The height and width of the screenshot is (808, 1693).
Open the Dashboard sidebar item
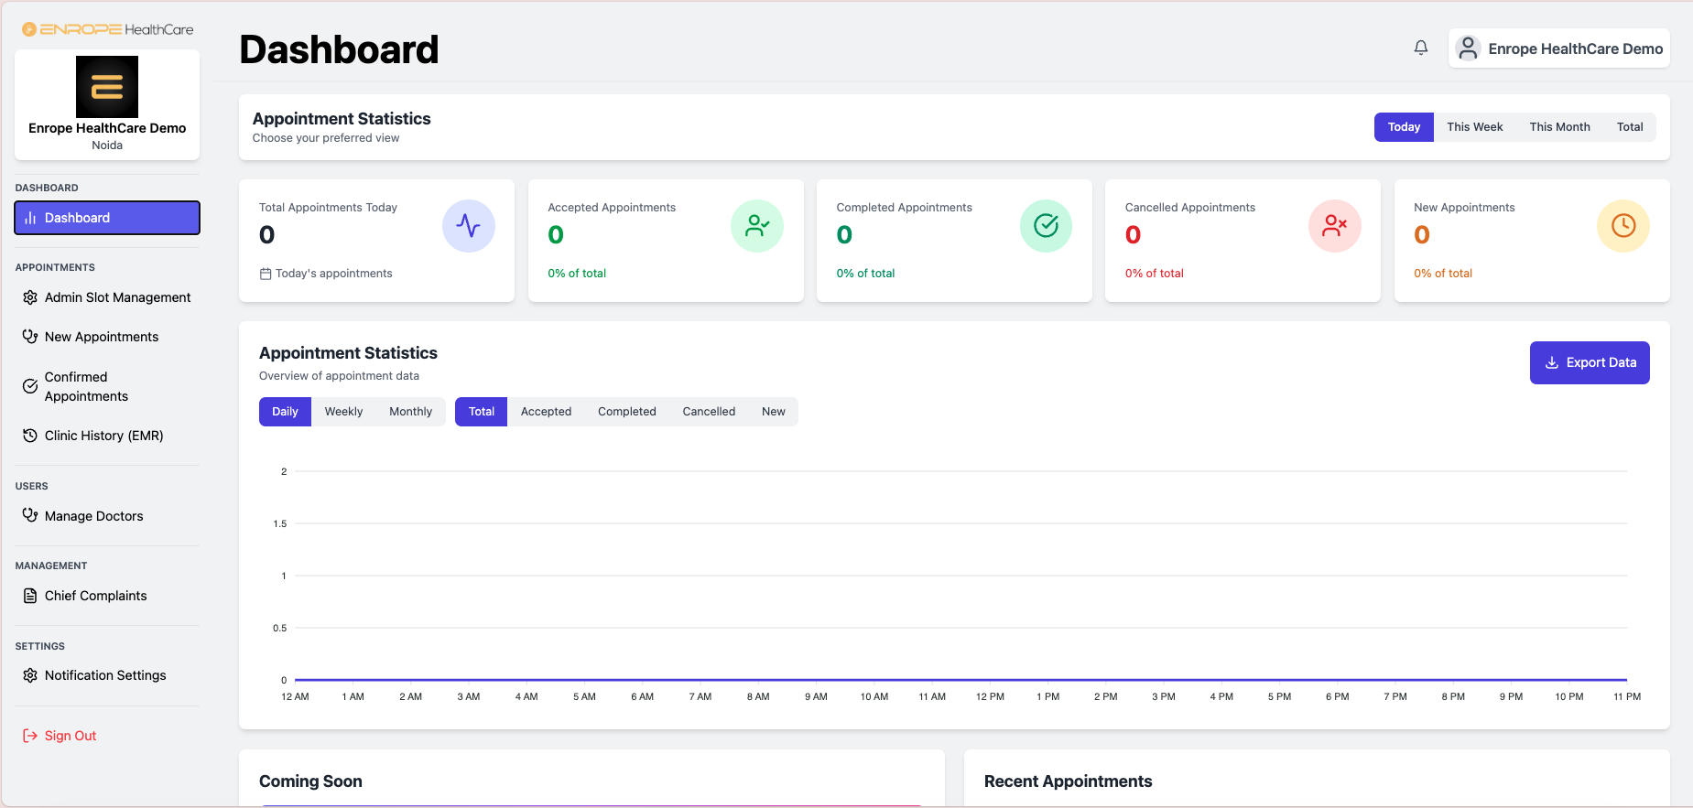tap(107, 218)
